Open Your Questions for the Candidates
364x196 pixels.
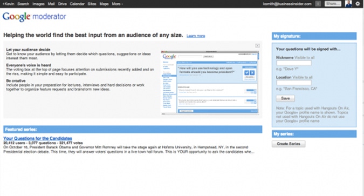coord(38,138)
